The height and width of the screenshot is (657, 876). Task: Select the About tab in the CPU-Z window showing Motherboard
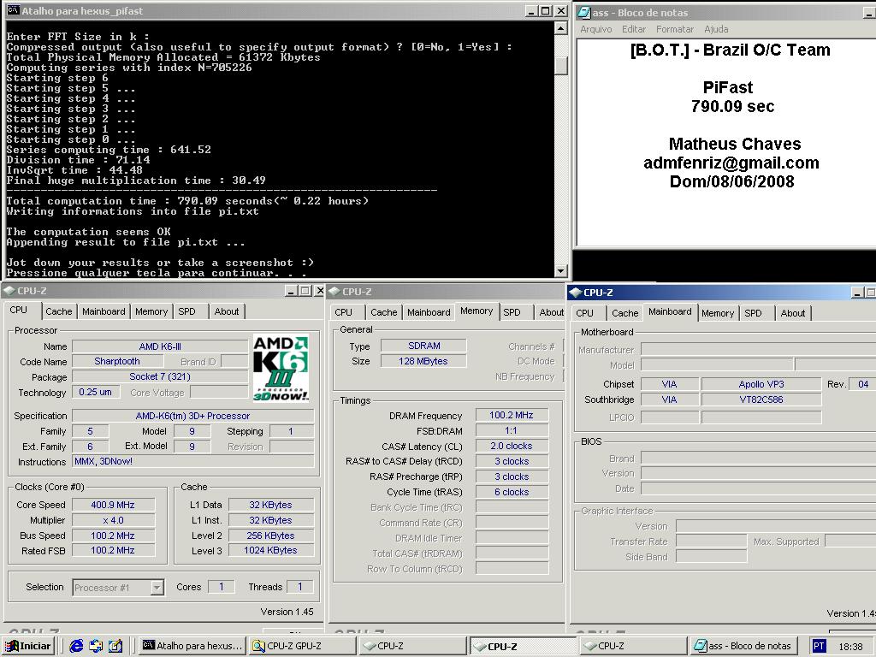[x=793, y=313]
